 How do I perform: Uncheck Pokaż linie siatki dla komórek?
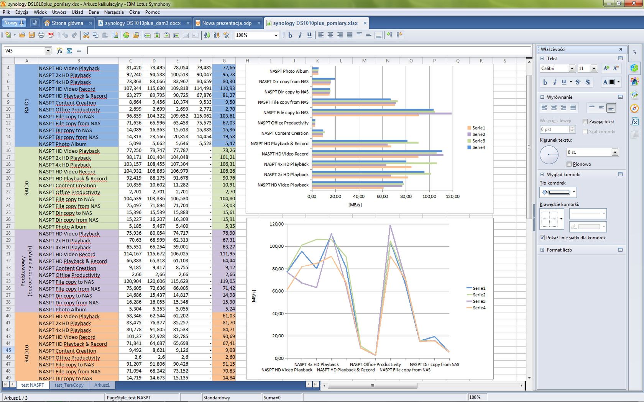(x=542, y=238)
